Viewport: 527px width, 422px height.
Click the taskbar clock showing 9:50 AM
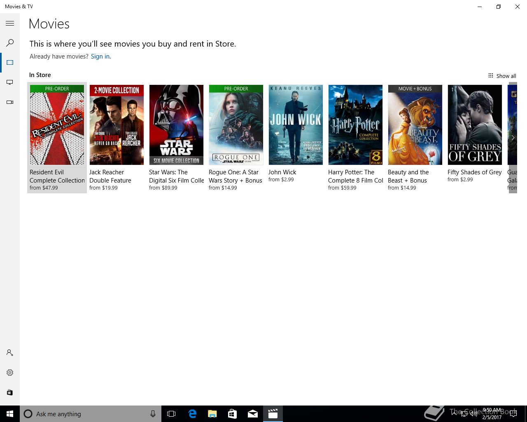pyautogui.click(x=492, y=414)
